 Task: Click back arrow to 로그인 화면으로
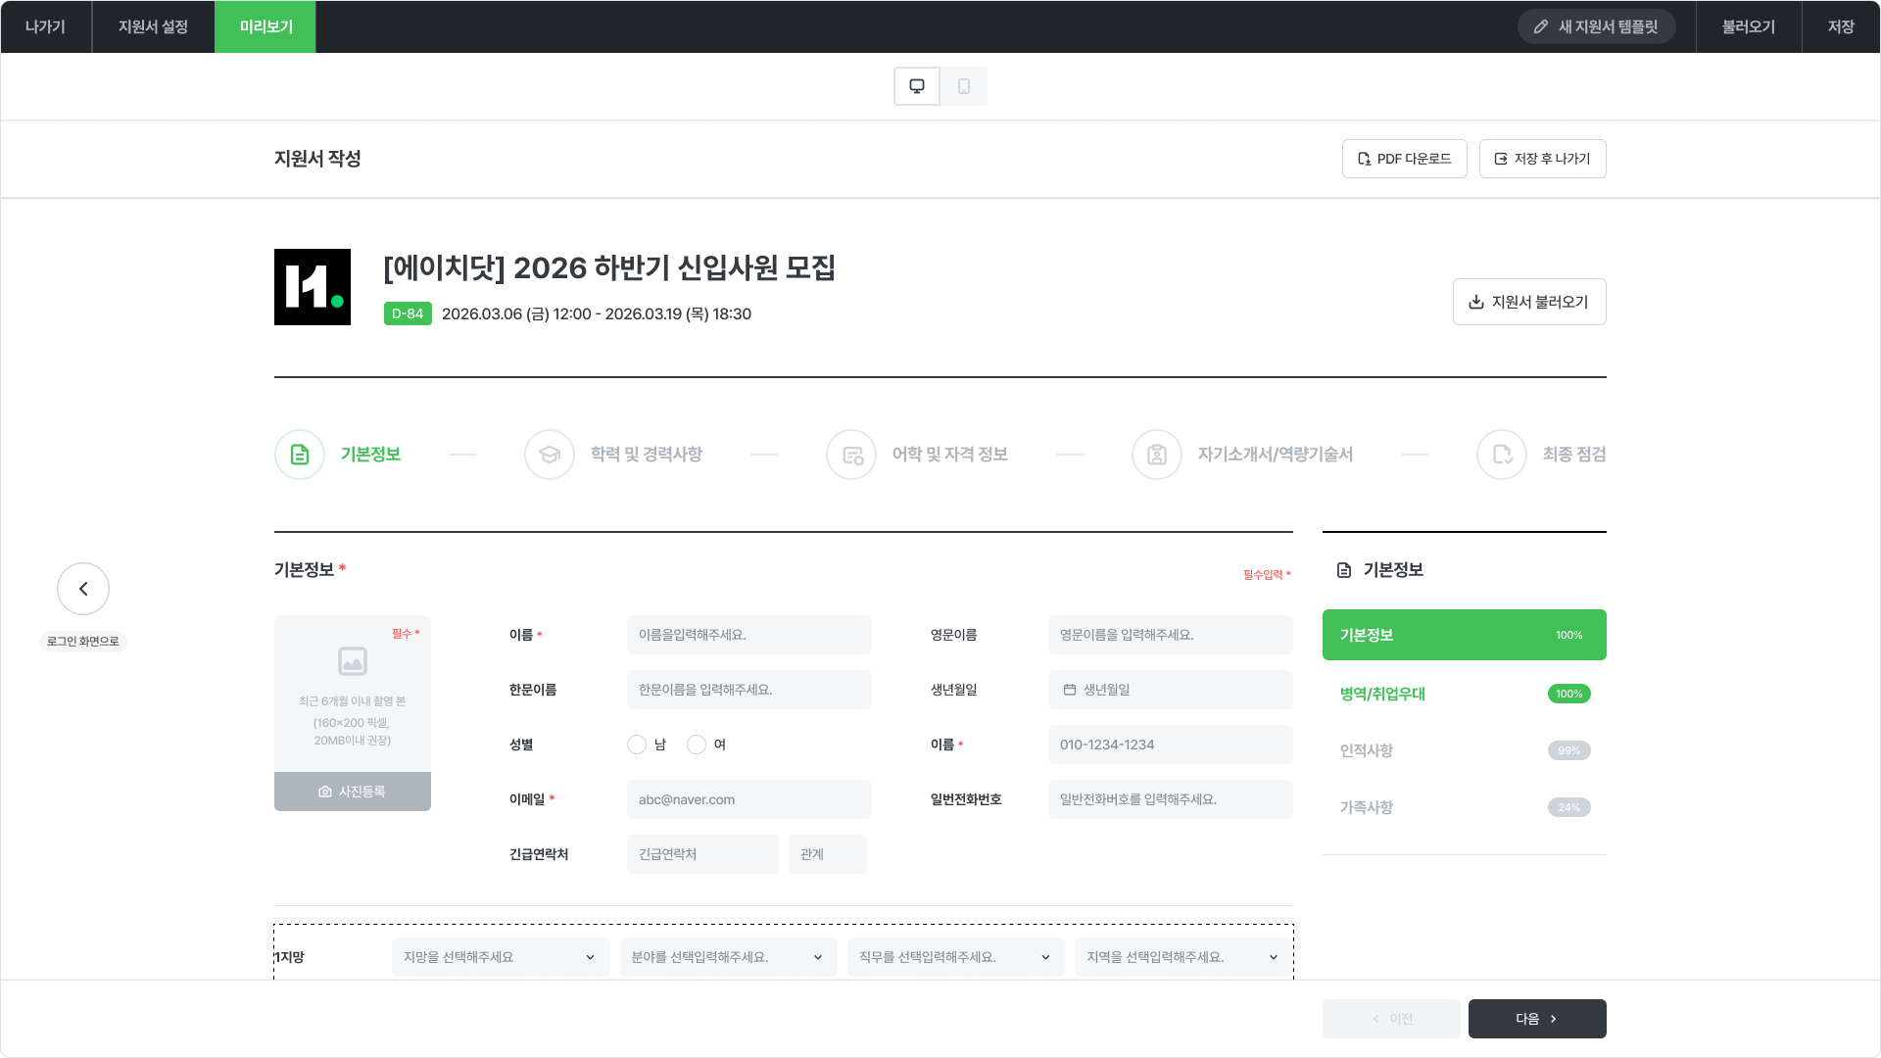click(x=83, y=589)
